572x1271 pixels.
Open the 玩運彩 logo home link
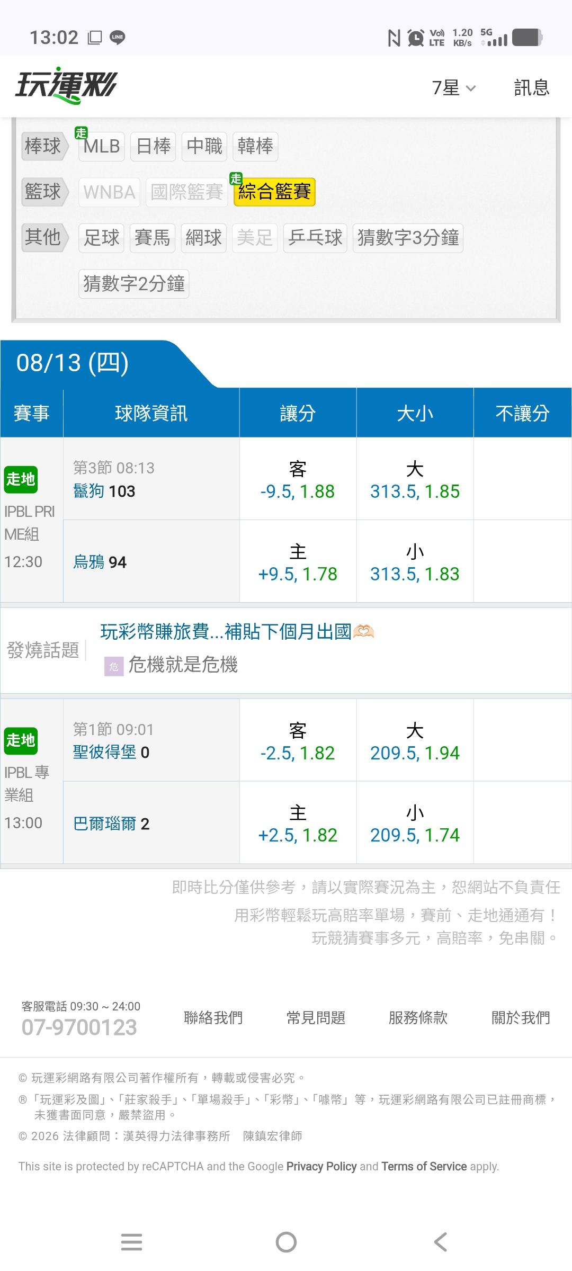pyautogui.click(x=66, y=86)
